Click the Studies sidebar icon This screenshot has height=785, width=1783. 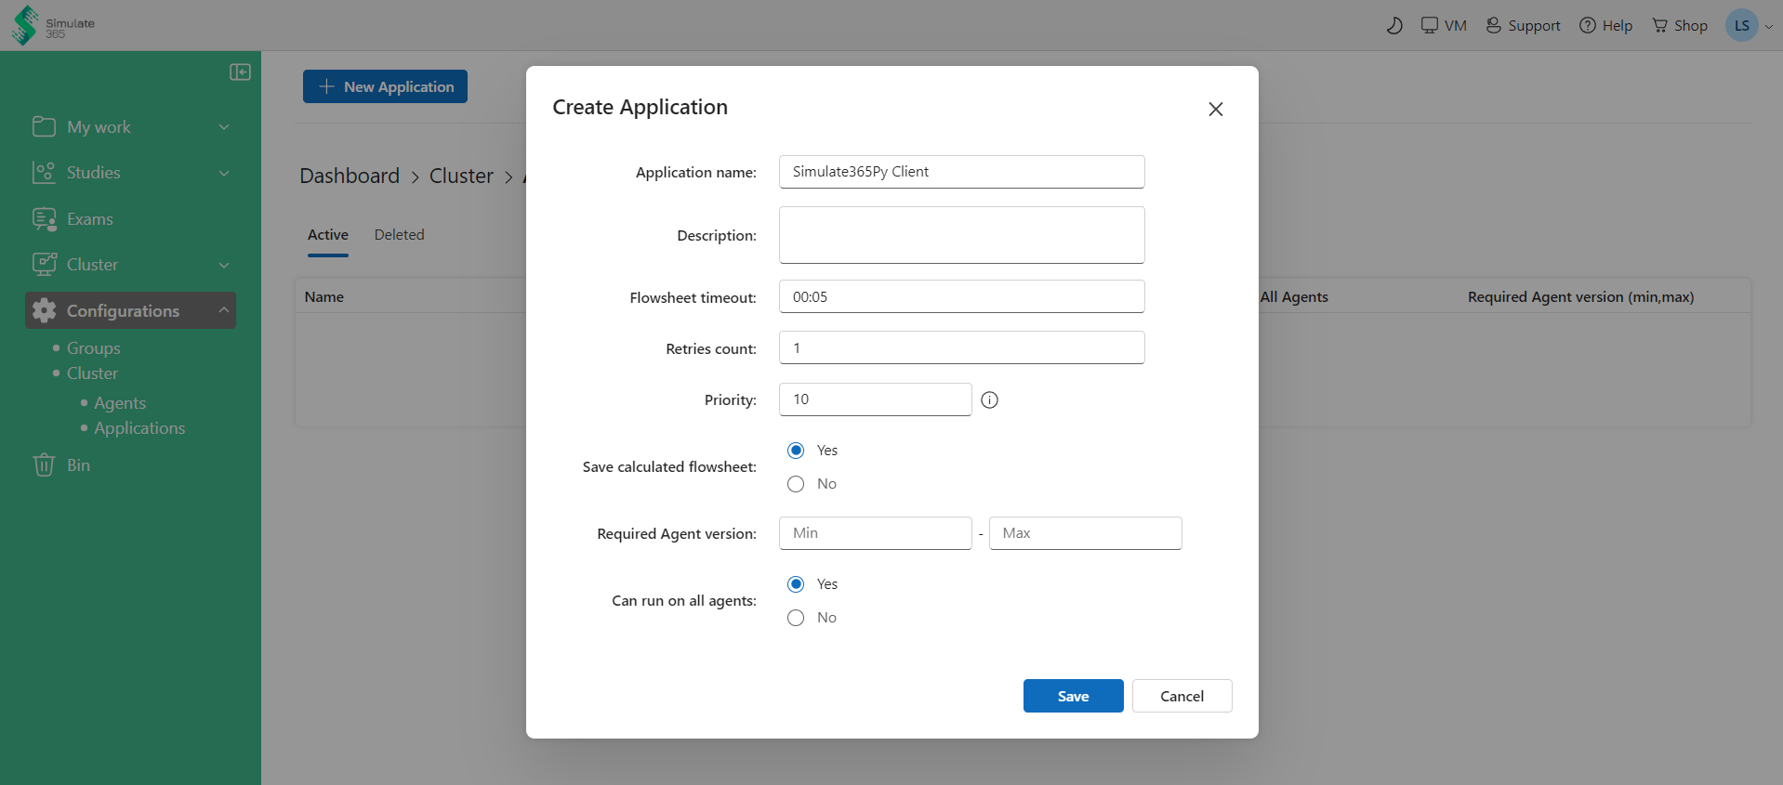[x=44, y=173]
